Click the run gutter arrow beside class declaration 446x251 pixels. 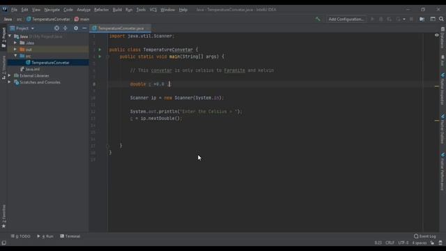pos(100,50)
